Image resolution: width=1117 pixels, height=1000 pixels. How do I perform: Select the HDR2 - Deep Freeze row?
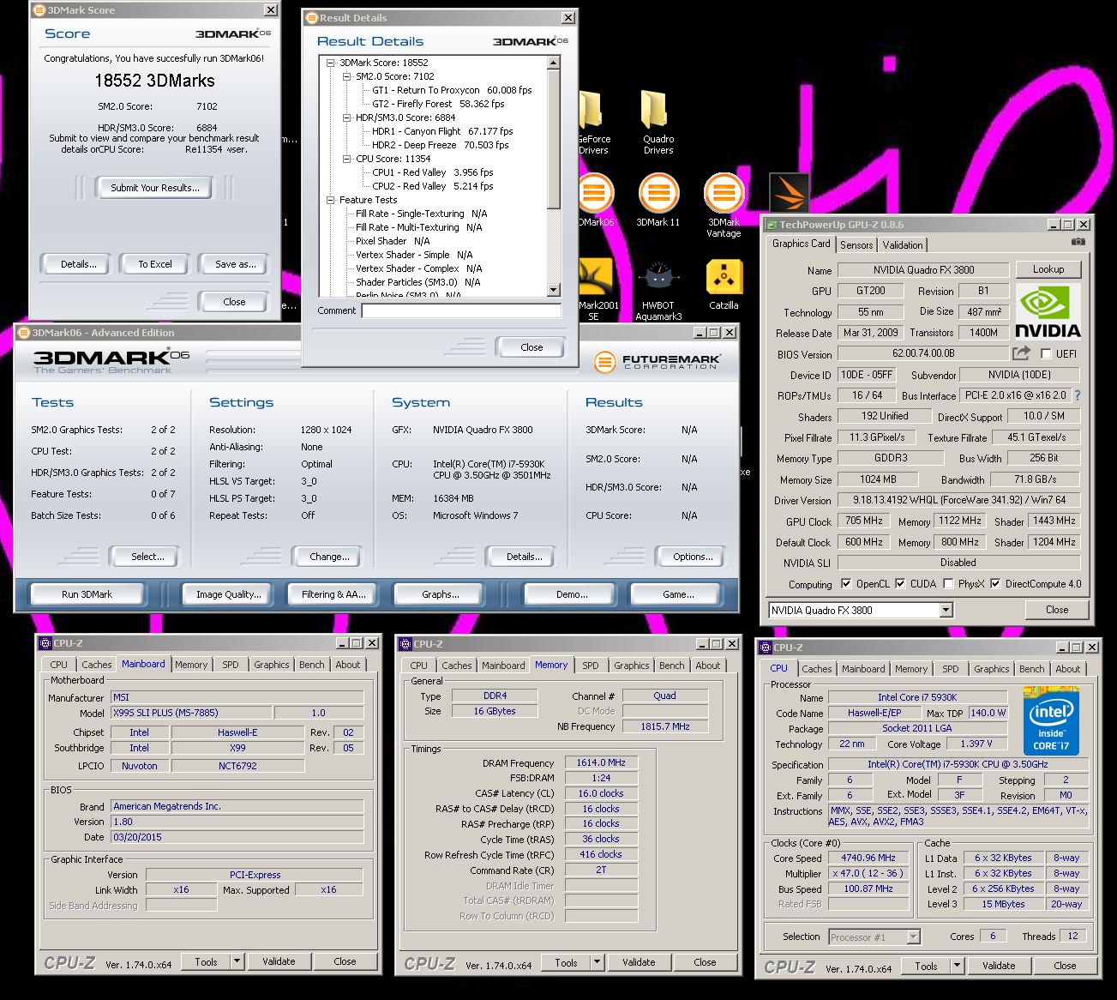tap(440, 145)
